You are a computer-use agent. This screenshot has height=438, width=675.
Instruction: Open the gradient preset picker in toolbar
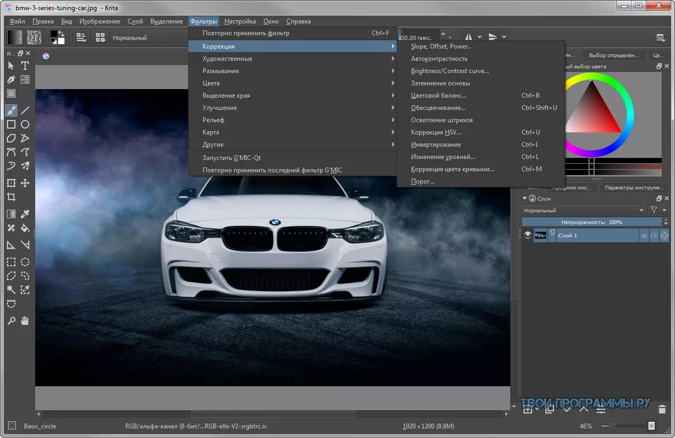coord(15,37)
